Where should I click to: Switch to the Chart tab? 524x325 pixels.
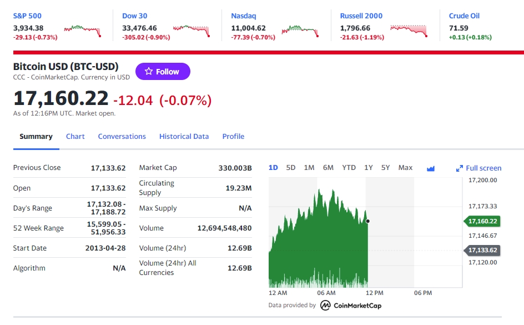[x=75, y=137]
